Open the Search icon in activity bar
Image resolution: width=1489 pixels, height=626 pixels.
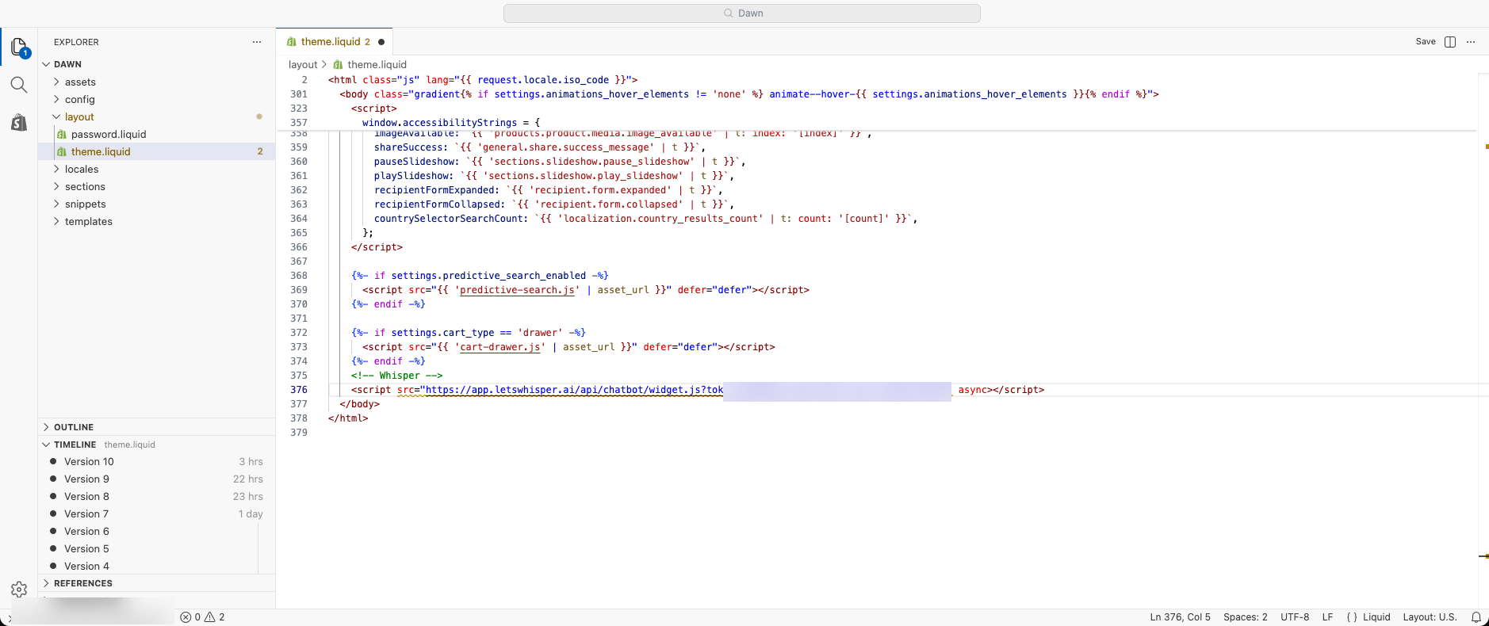pos(19,85)
